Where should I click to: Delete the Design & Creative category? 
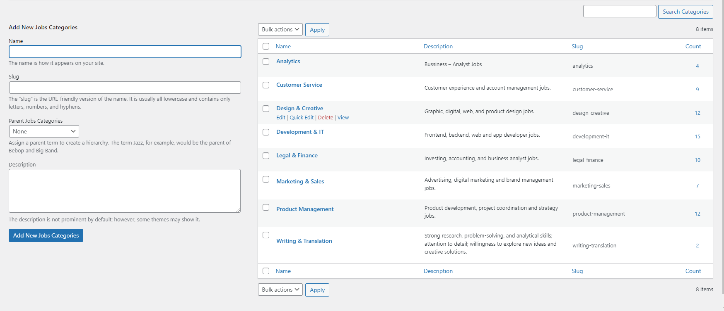pos(326,118)
